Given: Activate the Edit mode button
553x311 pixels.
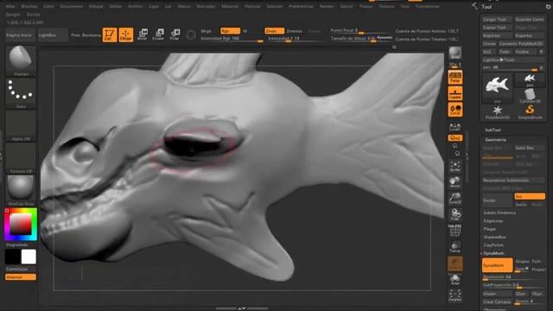Looking at the screenshot, I should click(110, 35).
